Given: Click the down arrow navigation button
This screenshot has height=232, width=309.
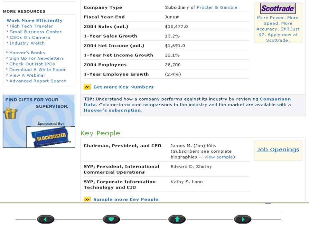Looking at the screenshot, I should click(x=111, y=219).
